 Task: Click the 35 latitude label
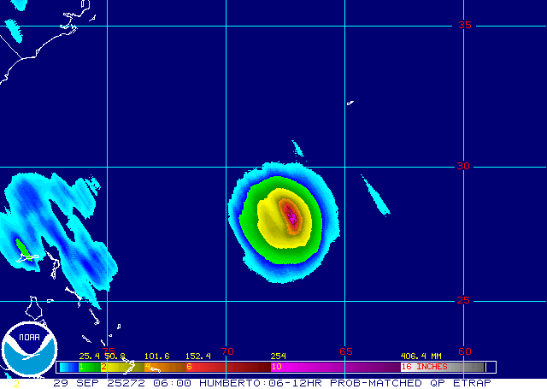[x=464, y=25]
